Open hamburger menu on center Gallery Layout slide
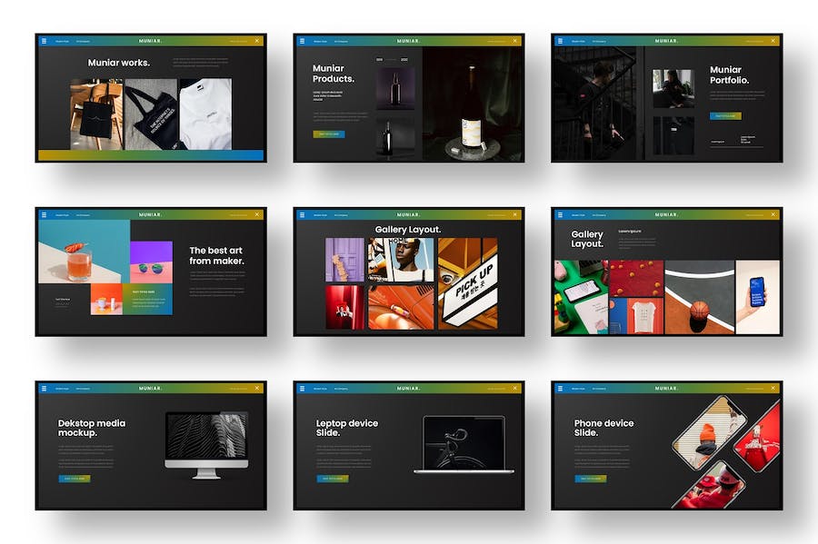The image size is (818, 544). [x=302, y=215]
